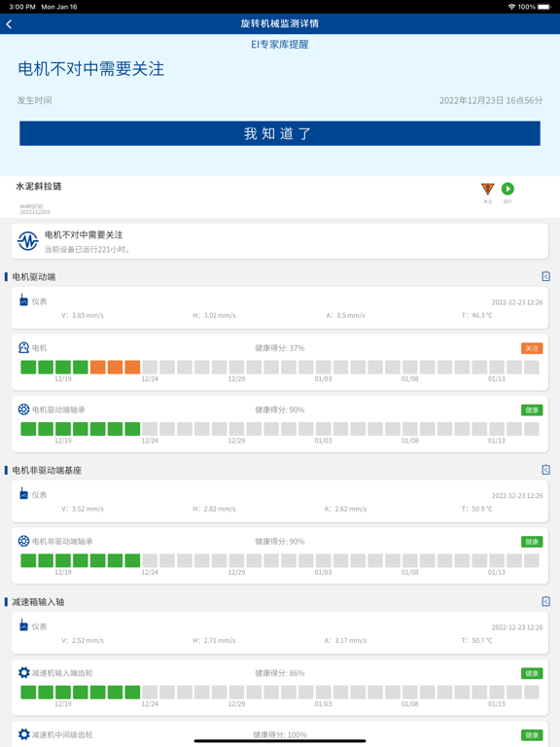Tap the orange 关注 warning triangle icon
560x747 pixels.
tap(488, 189)
